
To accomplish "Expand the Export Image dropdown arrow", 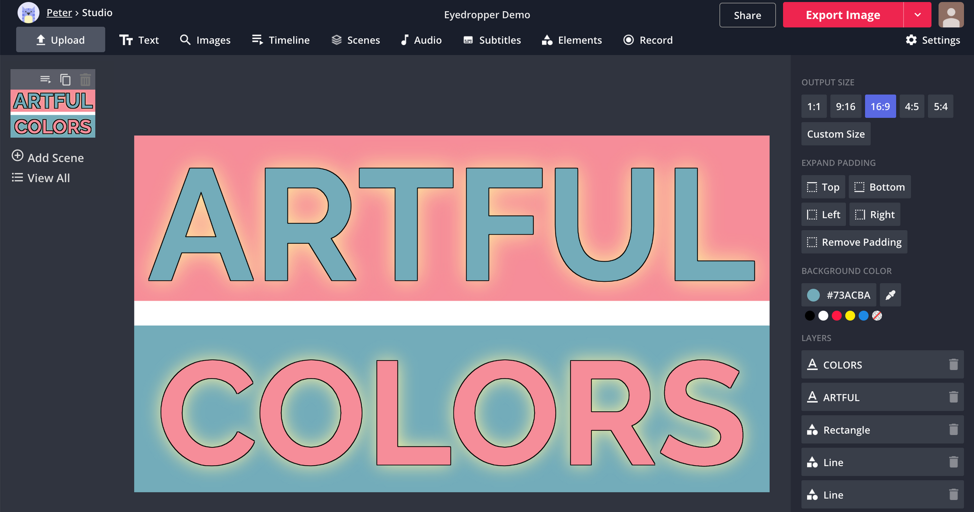I will [918, 15].
